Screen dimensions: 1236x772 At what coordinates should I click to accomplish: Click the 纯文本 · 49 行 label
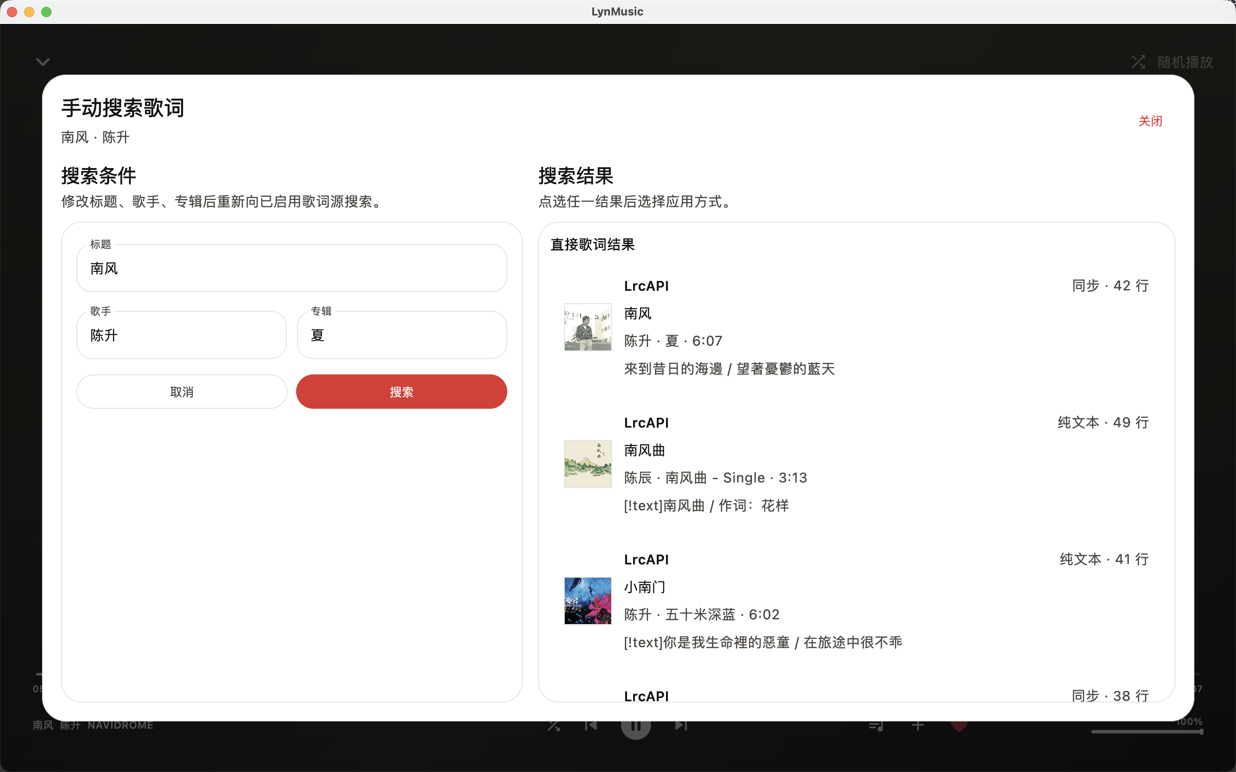tap(1103, 422)
